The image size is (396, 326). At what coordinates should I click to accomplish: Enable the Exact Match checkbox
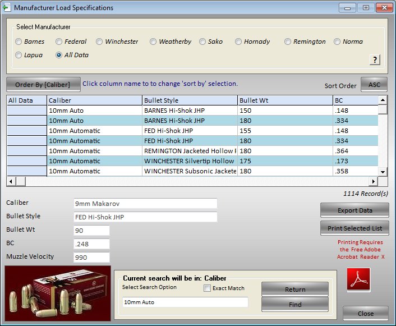[x=208, y=288]
